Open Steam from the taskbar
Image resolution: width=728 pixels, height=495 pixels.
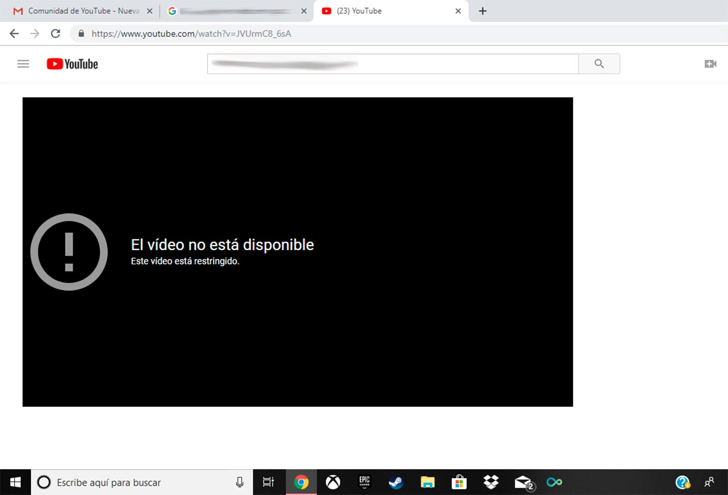396,482
